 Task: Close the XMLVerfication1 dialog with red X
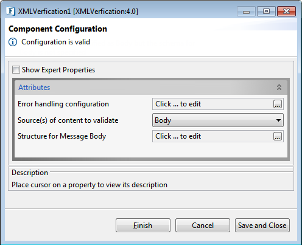tap(286, 12)
